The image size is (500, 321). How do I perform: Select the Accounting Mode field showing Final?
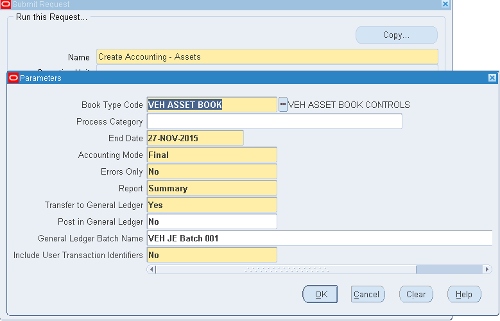(212, 155)
